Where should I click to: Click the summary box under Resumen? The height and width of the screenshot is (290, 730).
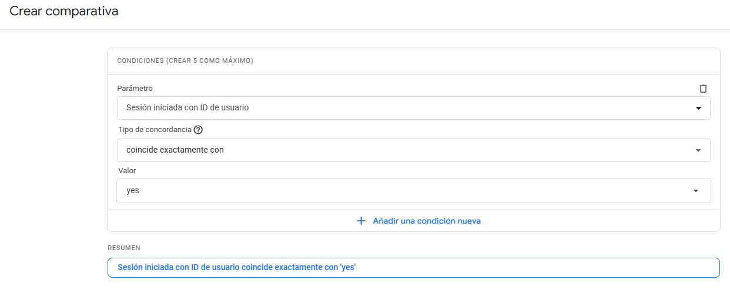pyautogui.click(x=413, y=268)
